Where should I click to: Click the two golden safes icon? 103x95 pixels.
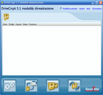click(x=53, y=86)
